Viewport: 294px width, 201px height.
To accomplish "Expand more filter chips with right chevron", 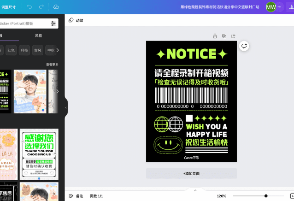I will (x=58, y=50).
